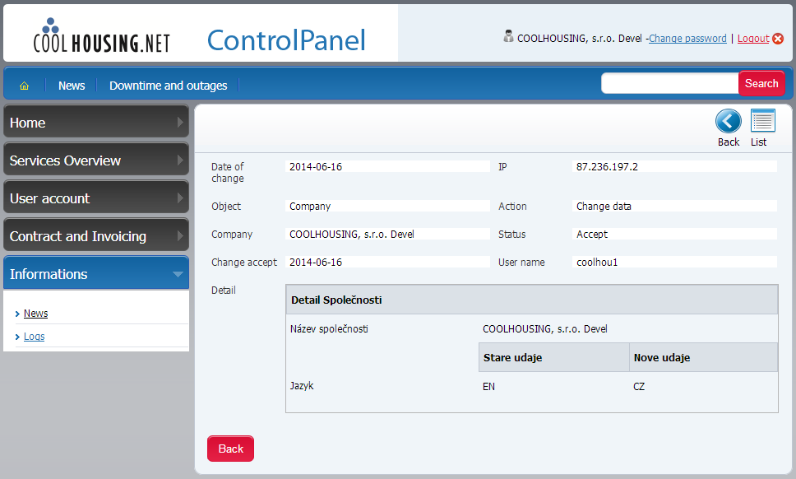
Task: Expand the Services Overview menu
Action: click(x=96, y=160)
